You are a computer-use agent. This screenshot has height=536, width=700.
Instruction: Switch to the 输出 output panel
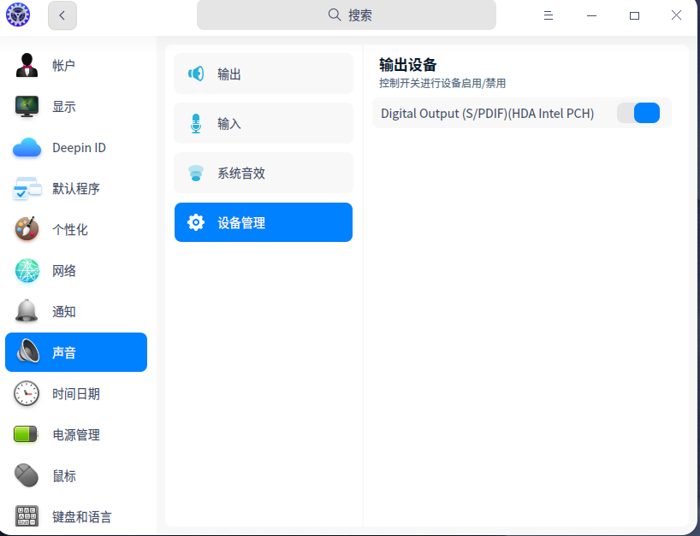pos(263,74)
